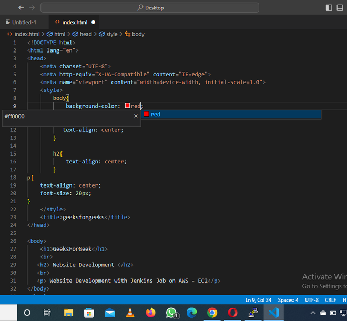
Task: Open VLC media player from taskbar
Action: (130, 313)
